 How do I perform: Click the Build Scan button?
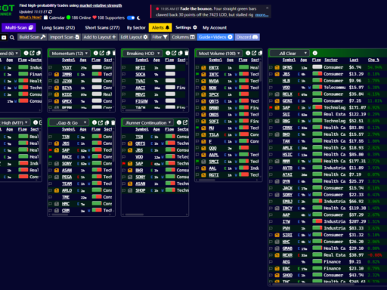[33, 37]
